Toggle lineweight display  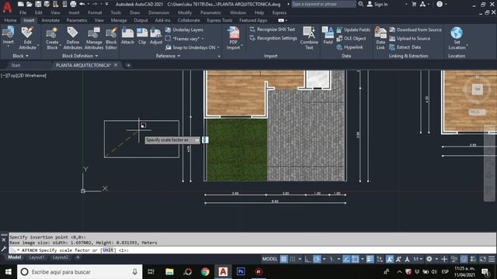click(x=370, y=259)
